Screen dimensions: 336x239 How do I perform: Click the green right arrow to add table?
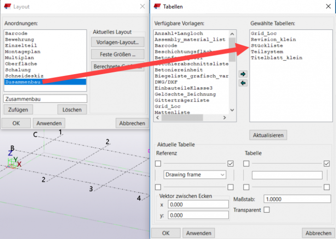point(243,74)
